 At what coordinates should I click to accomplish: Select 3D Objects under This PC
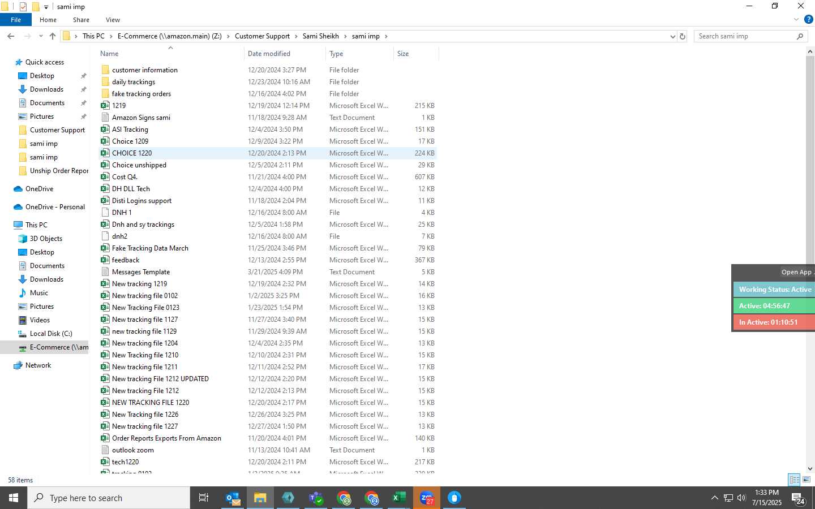tap(46, 239)
